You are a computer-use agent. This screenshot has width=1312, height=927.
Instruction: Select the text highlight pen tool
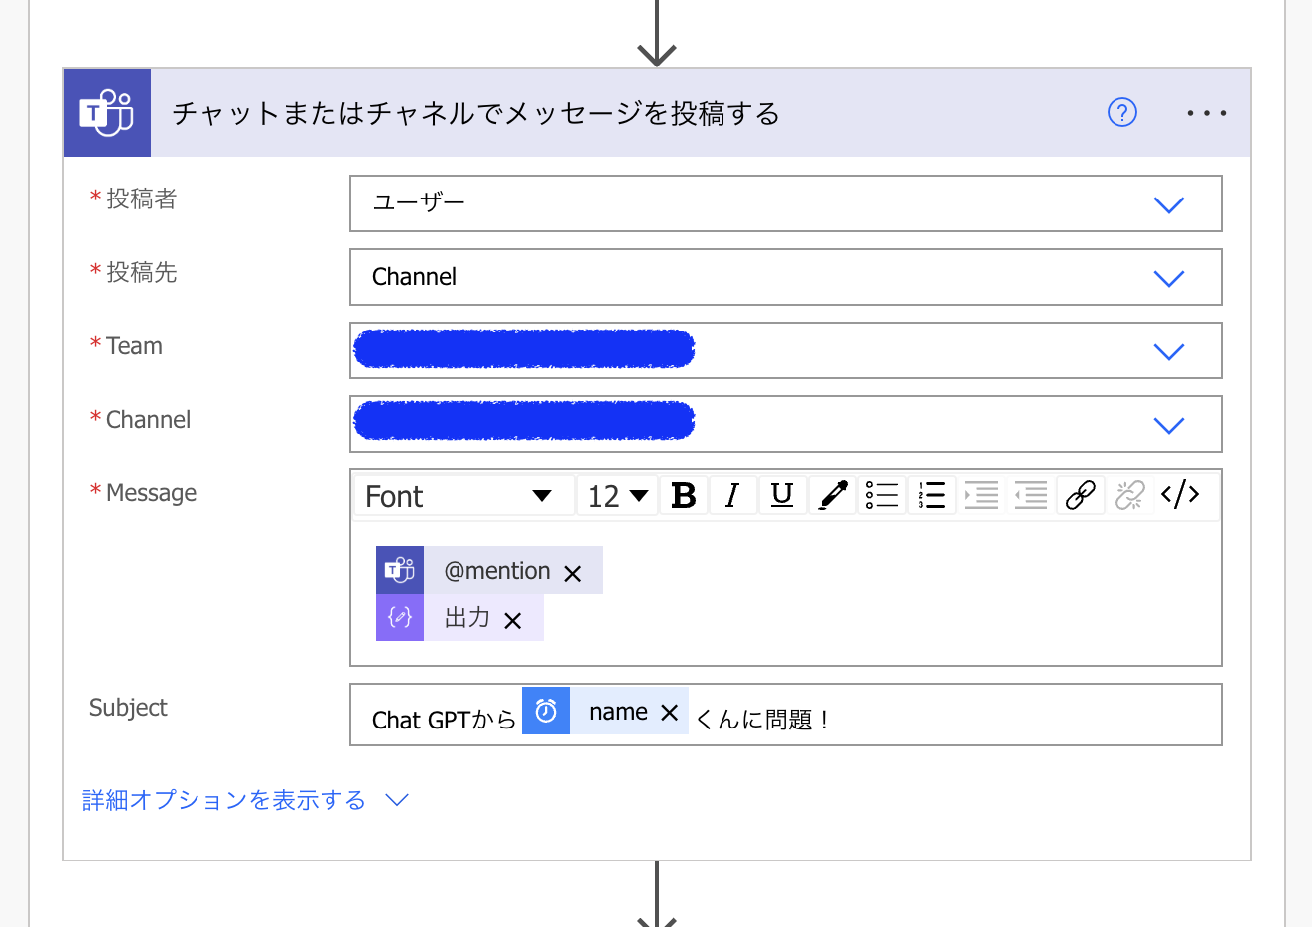click(833, 494)
